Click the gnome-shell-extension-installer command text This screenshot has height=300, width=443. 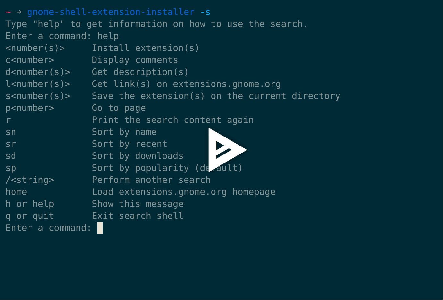111,12
